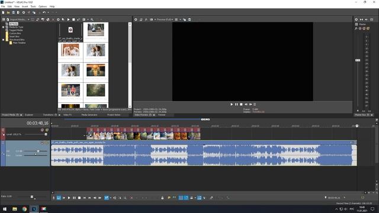Pause video in preview window
The image size is (379, 213).
(236, 104)
